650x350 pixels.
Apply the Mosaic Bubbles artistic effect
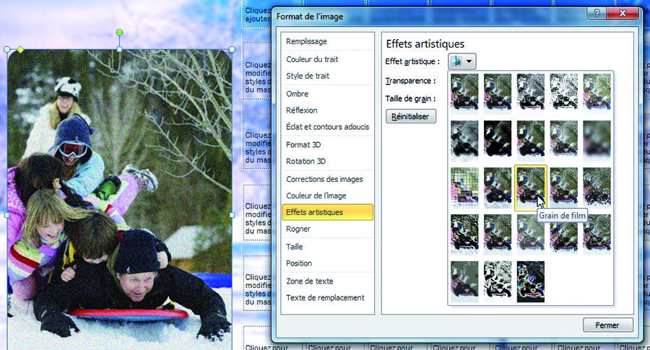point(564,187)
